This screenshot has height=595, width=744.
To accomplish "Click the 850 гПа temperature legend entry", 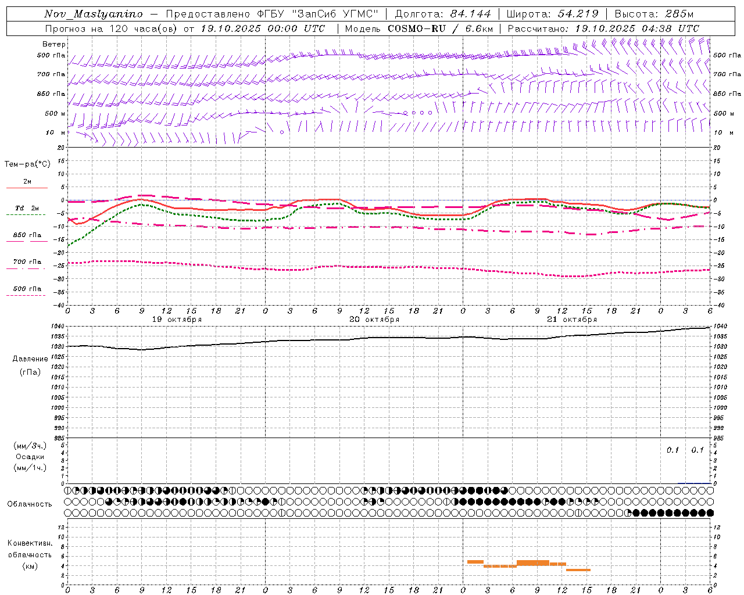I will click(27, 235).
